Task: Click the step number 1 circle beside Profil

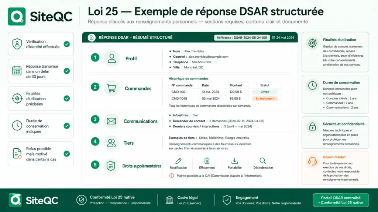Action: (x=95, y=57)
